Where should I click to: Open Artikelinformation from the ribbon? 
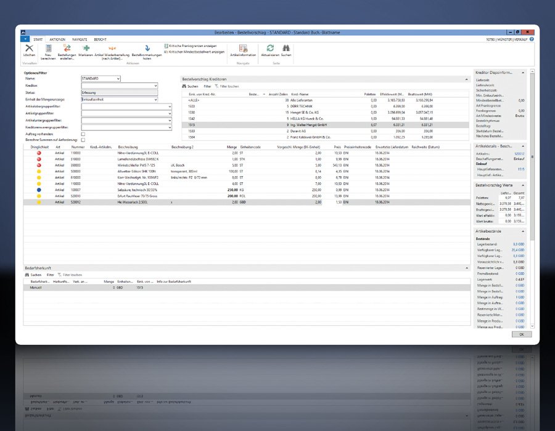[243, 49]
